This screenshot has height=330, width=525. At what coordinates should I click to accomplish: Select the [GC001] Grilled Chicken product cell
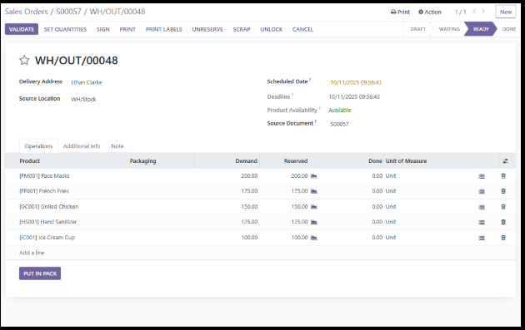pyautogui.click(x=48, y=207)
